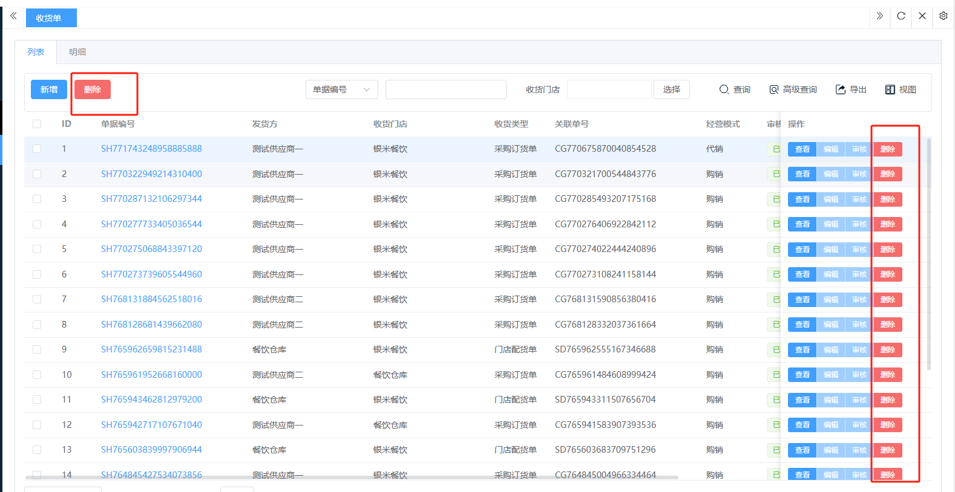Open the 视图 view layout option
Image resolution: width=955 pixels, height=492 pixels.
(x=901, y=89)
